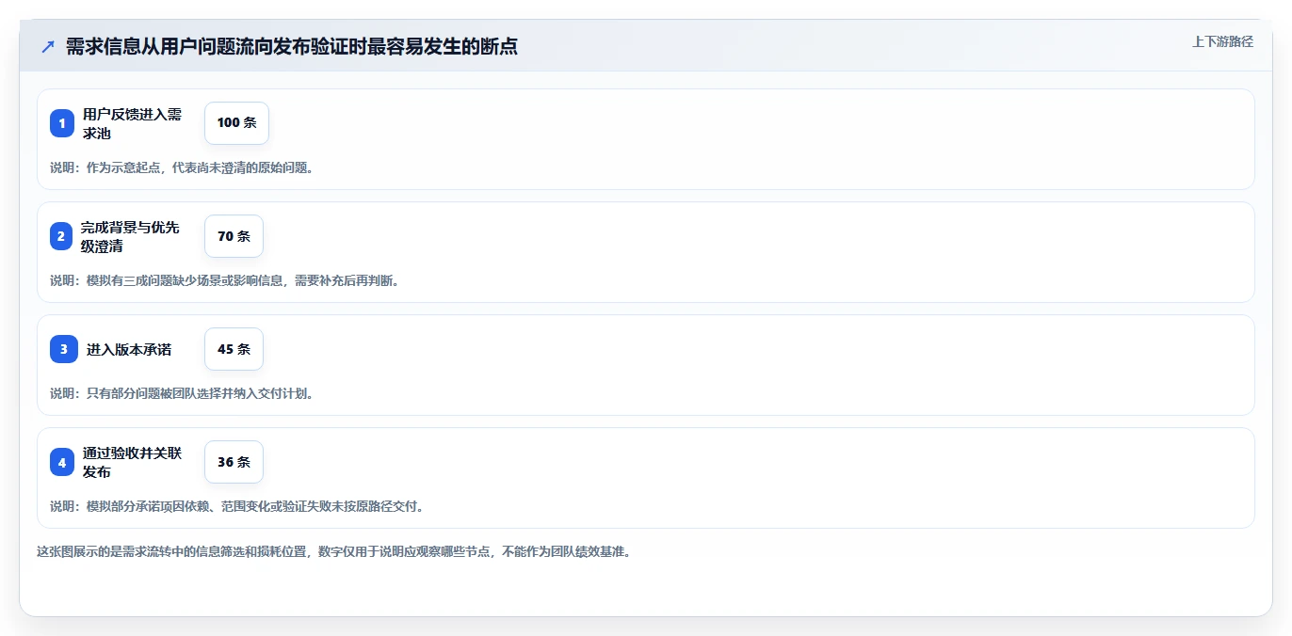Click the 100 条 value chip
1292x636 pixels.
236,123
